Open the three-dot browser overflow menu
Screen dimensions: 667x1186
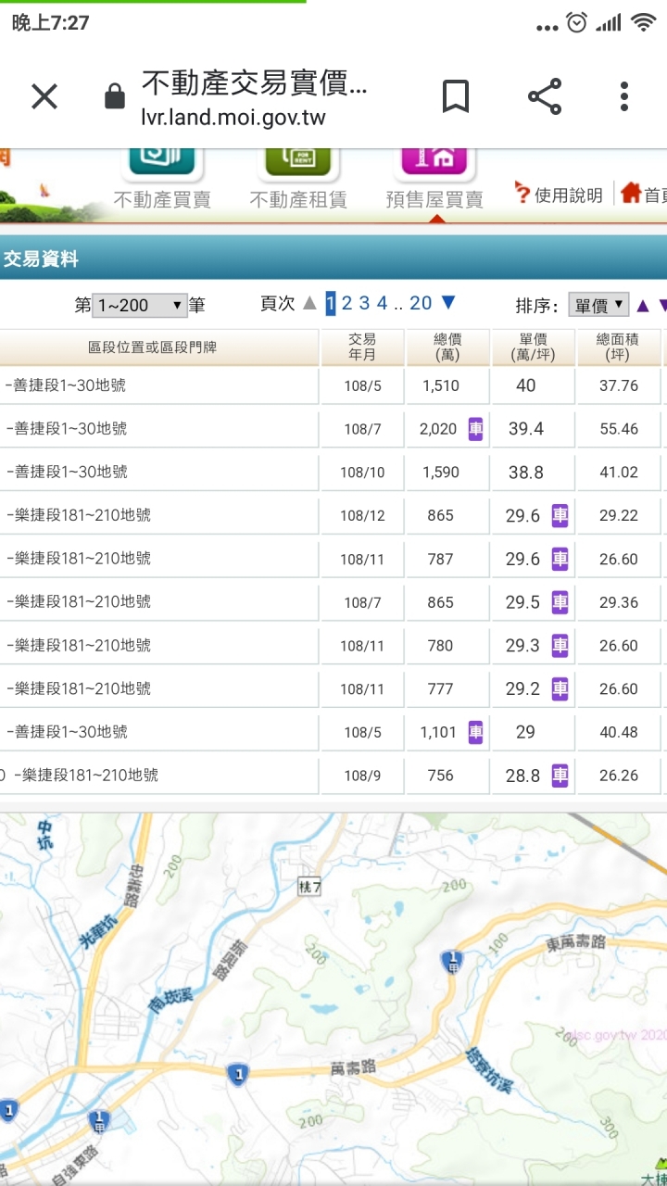tap(624, 96)
